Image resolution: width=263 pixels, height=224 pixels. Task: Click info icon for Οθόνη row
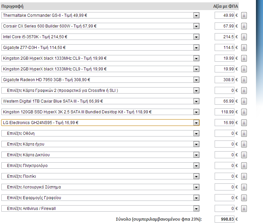pos(244,133)
